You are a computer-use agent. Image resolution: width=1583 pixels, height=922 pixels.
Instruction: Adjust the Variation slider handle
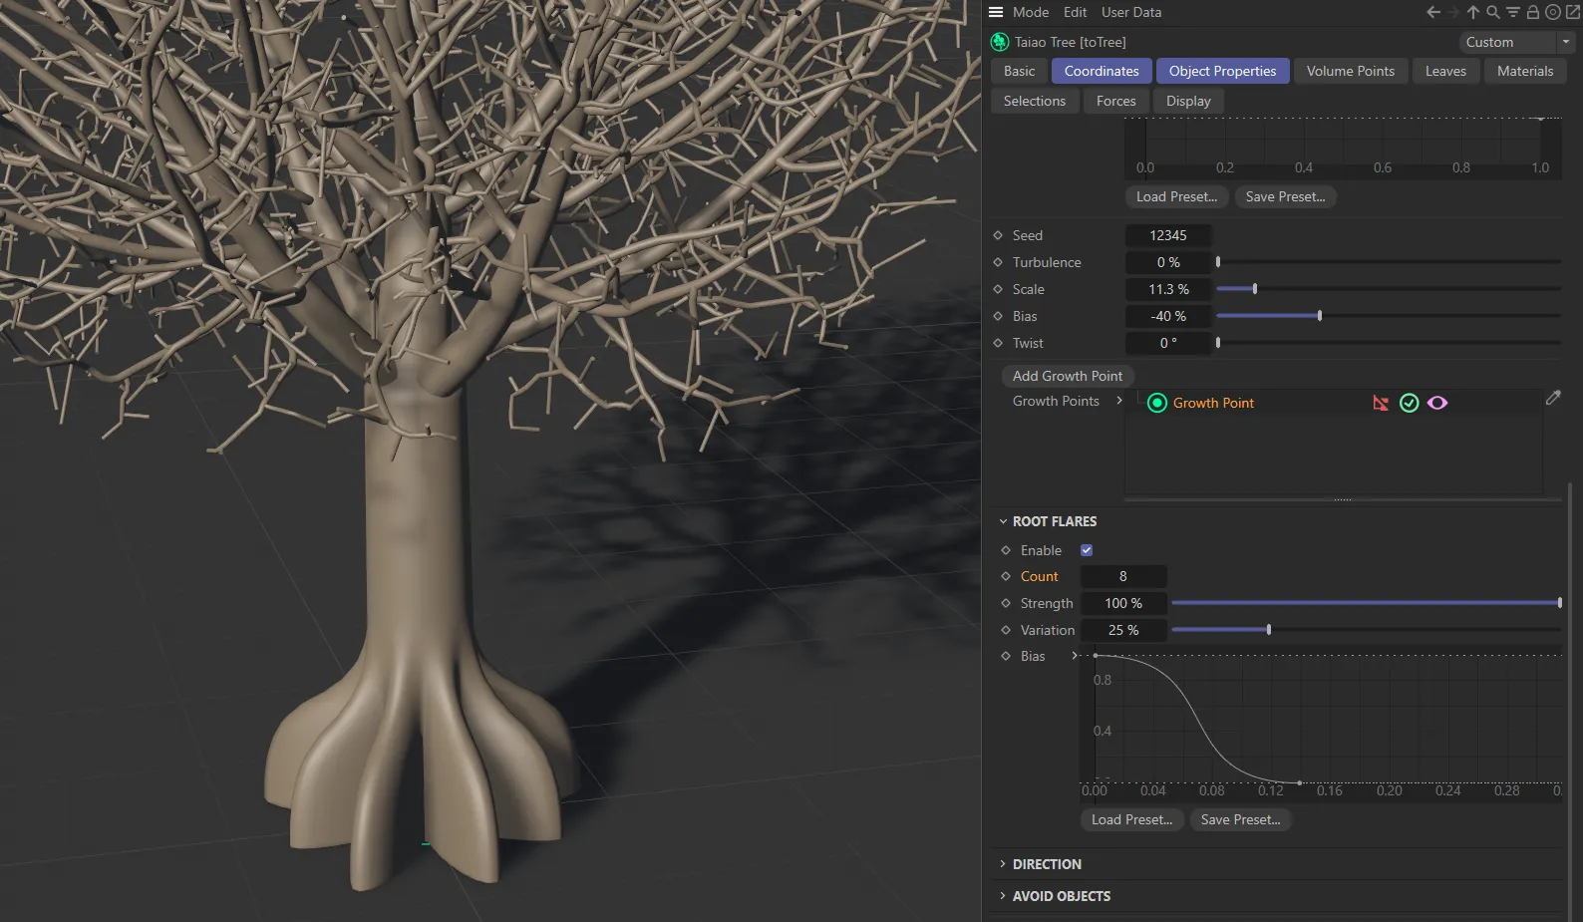tap(1269, 630)
